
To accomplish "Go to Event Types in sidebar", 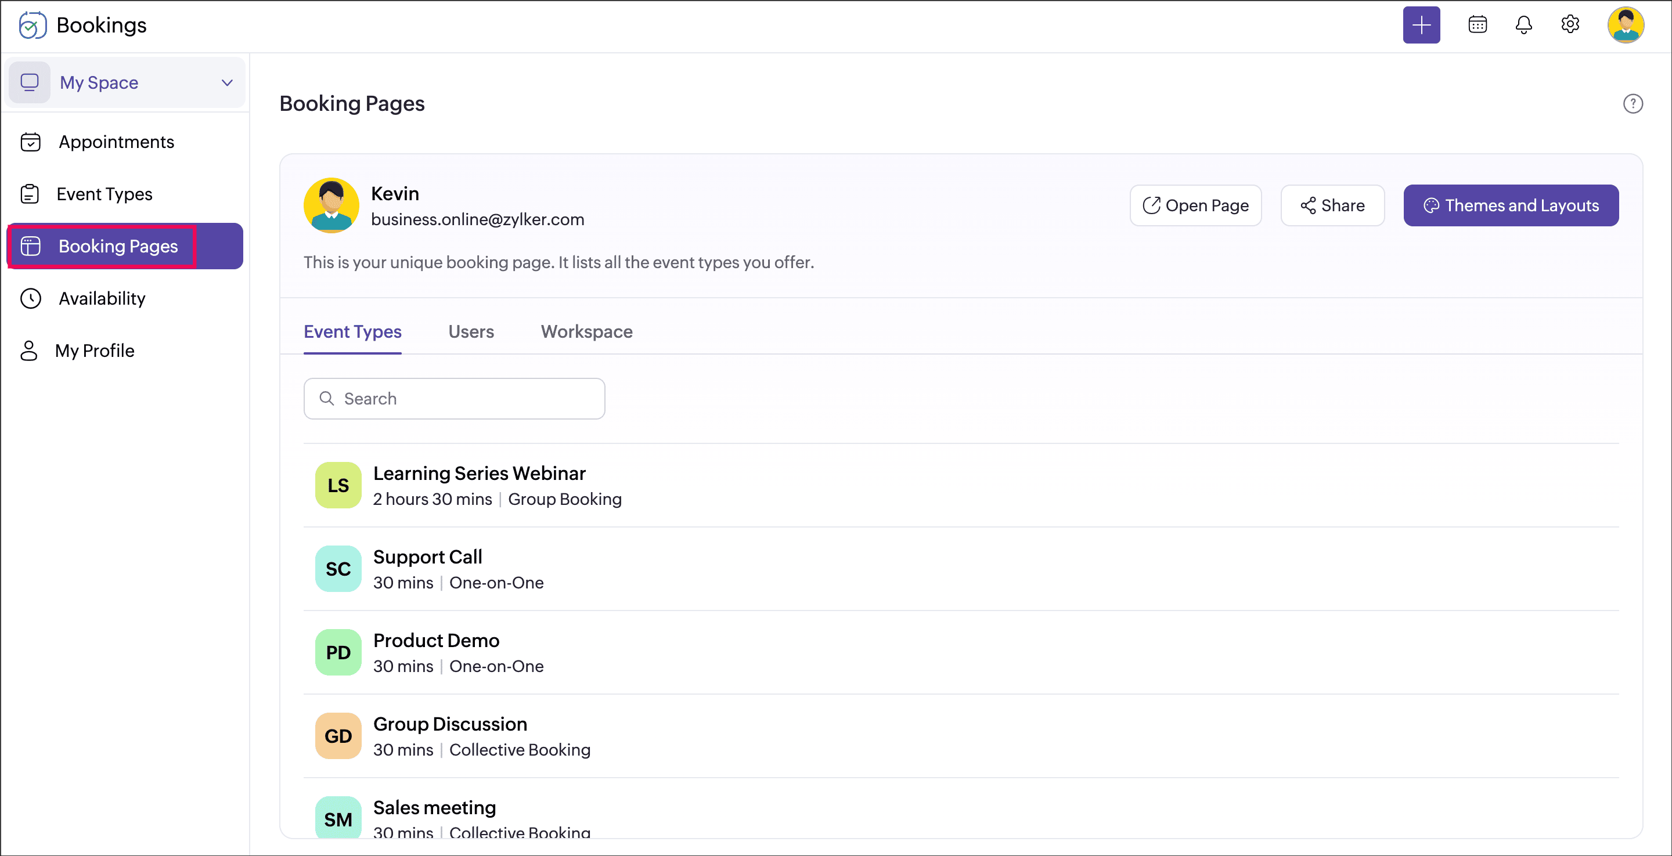I will click(104, 194).
